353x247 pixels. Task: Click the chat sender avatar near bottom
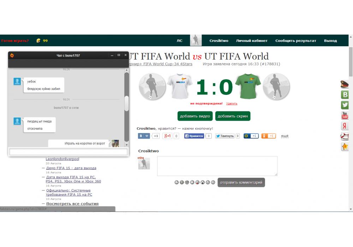click(115, 143)
